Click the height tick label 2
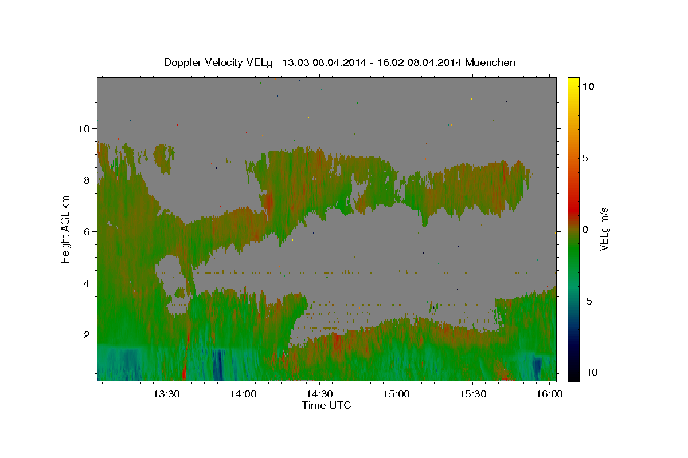This screenshot has height=458, width=688. point(88,335)
